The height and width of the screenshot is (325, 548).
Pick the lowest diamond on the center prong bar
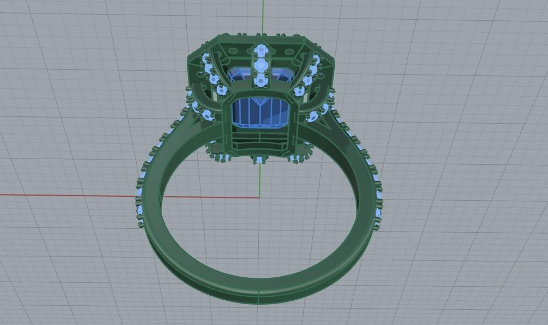260,80
